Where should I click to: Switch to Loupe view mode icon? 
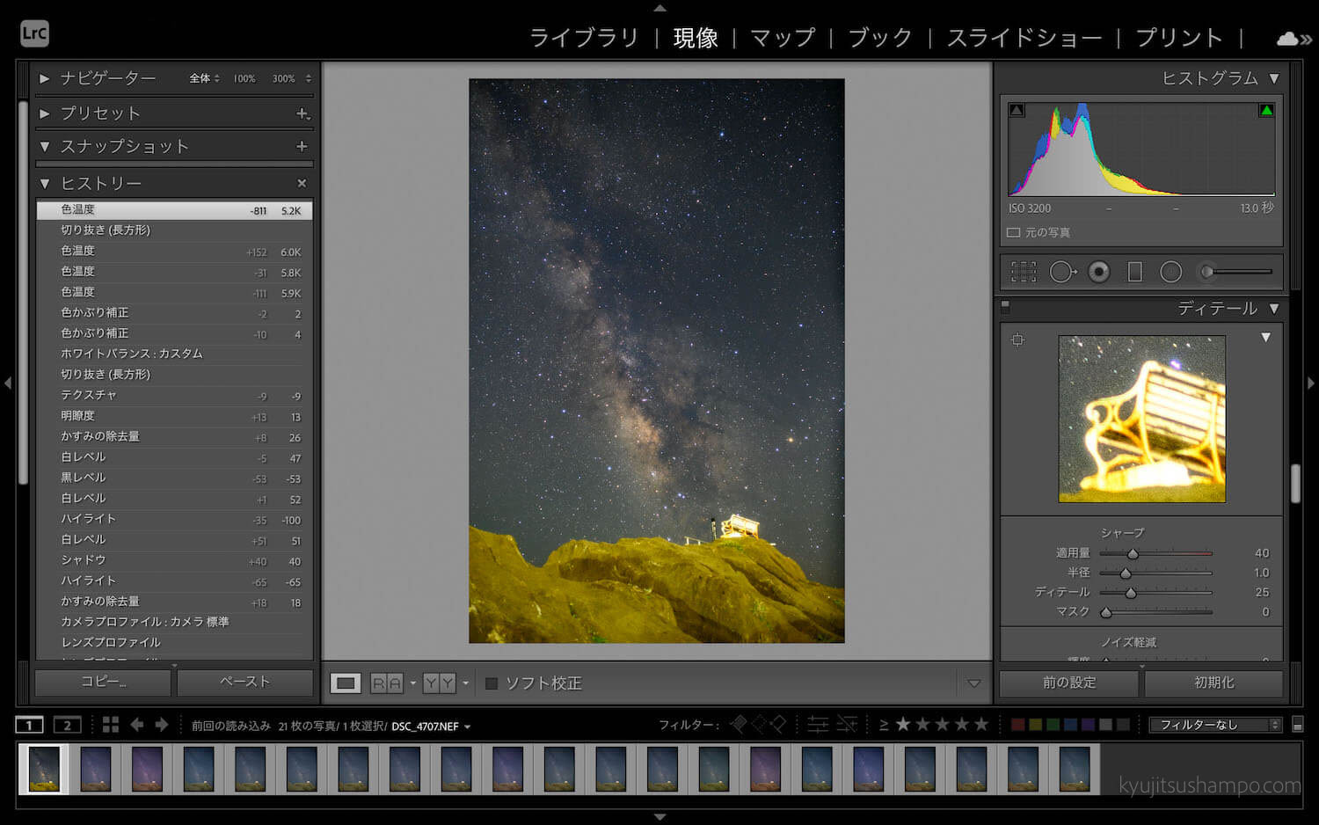(346, 683)
